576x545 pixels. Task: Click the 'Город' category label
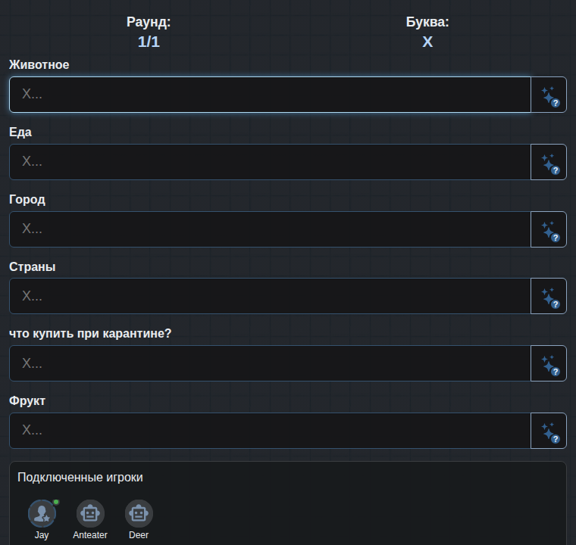tap(27, 200)
